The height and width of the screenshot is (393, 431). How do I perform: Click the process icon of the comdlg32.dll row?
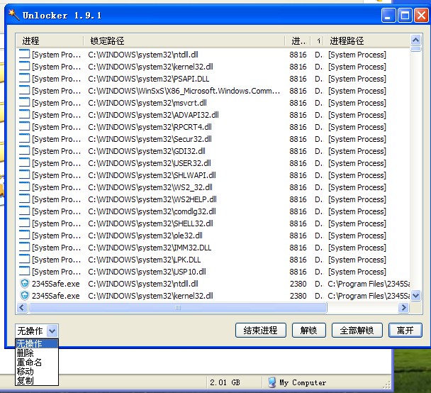pos(24,211)
